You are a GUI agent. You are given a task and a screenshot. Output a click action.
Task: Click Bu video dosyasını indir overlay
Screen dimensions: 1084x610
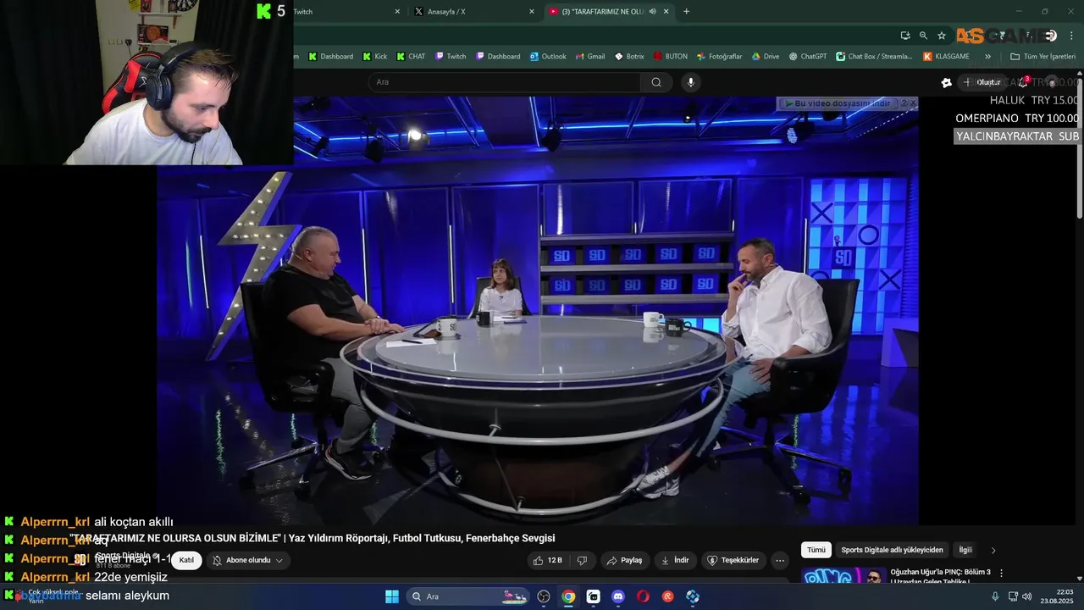(x=837, y=103)
